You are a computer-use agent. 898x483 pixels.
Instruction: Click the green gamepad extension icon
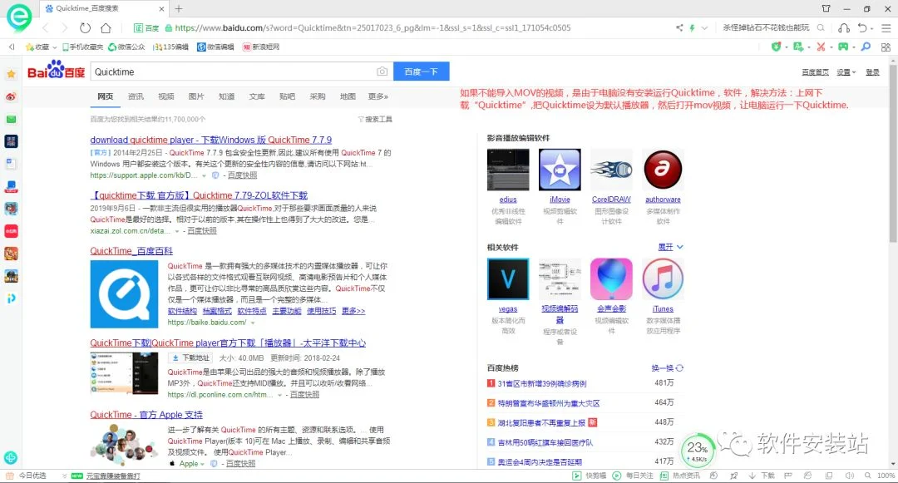843,47
